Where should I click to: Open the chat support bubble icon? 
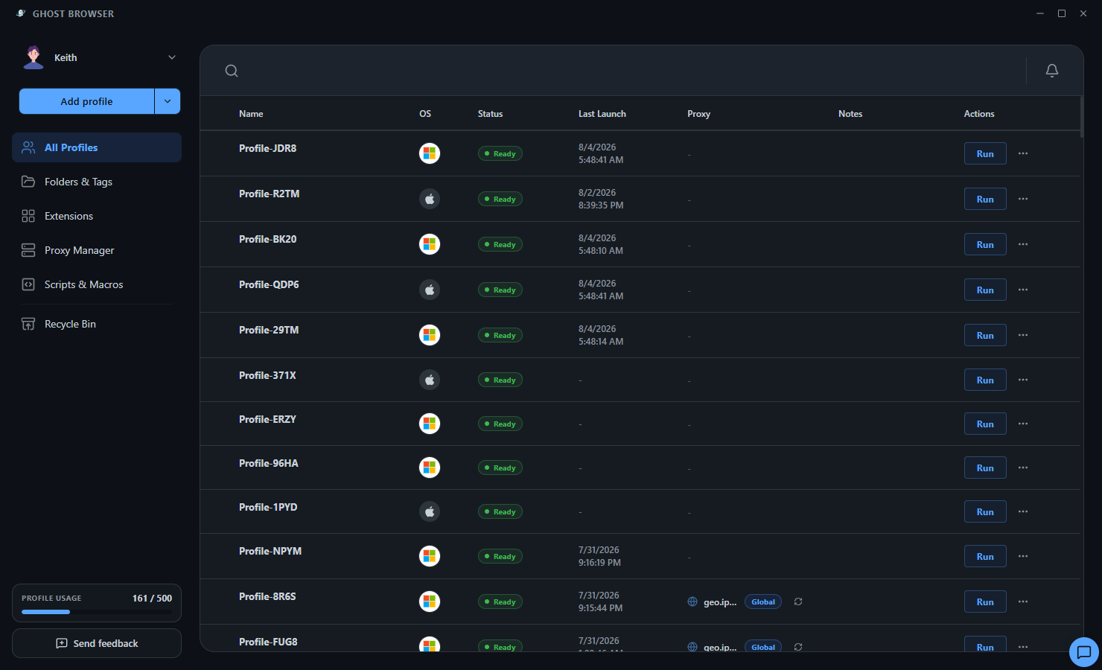coord(1084,652)
